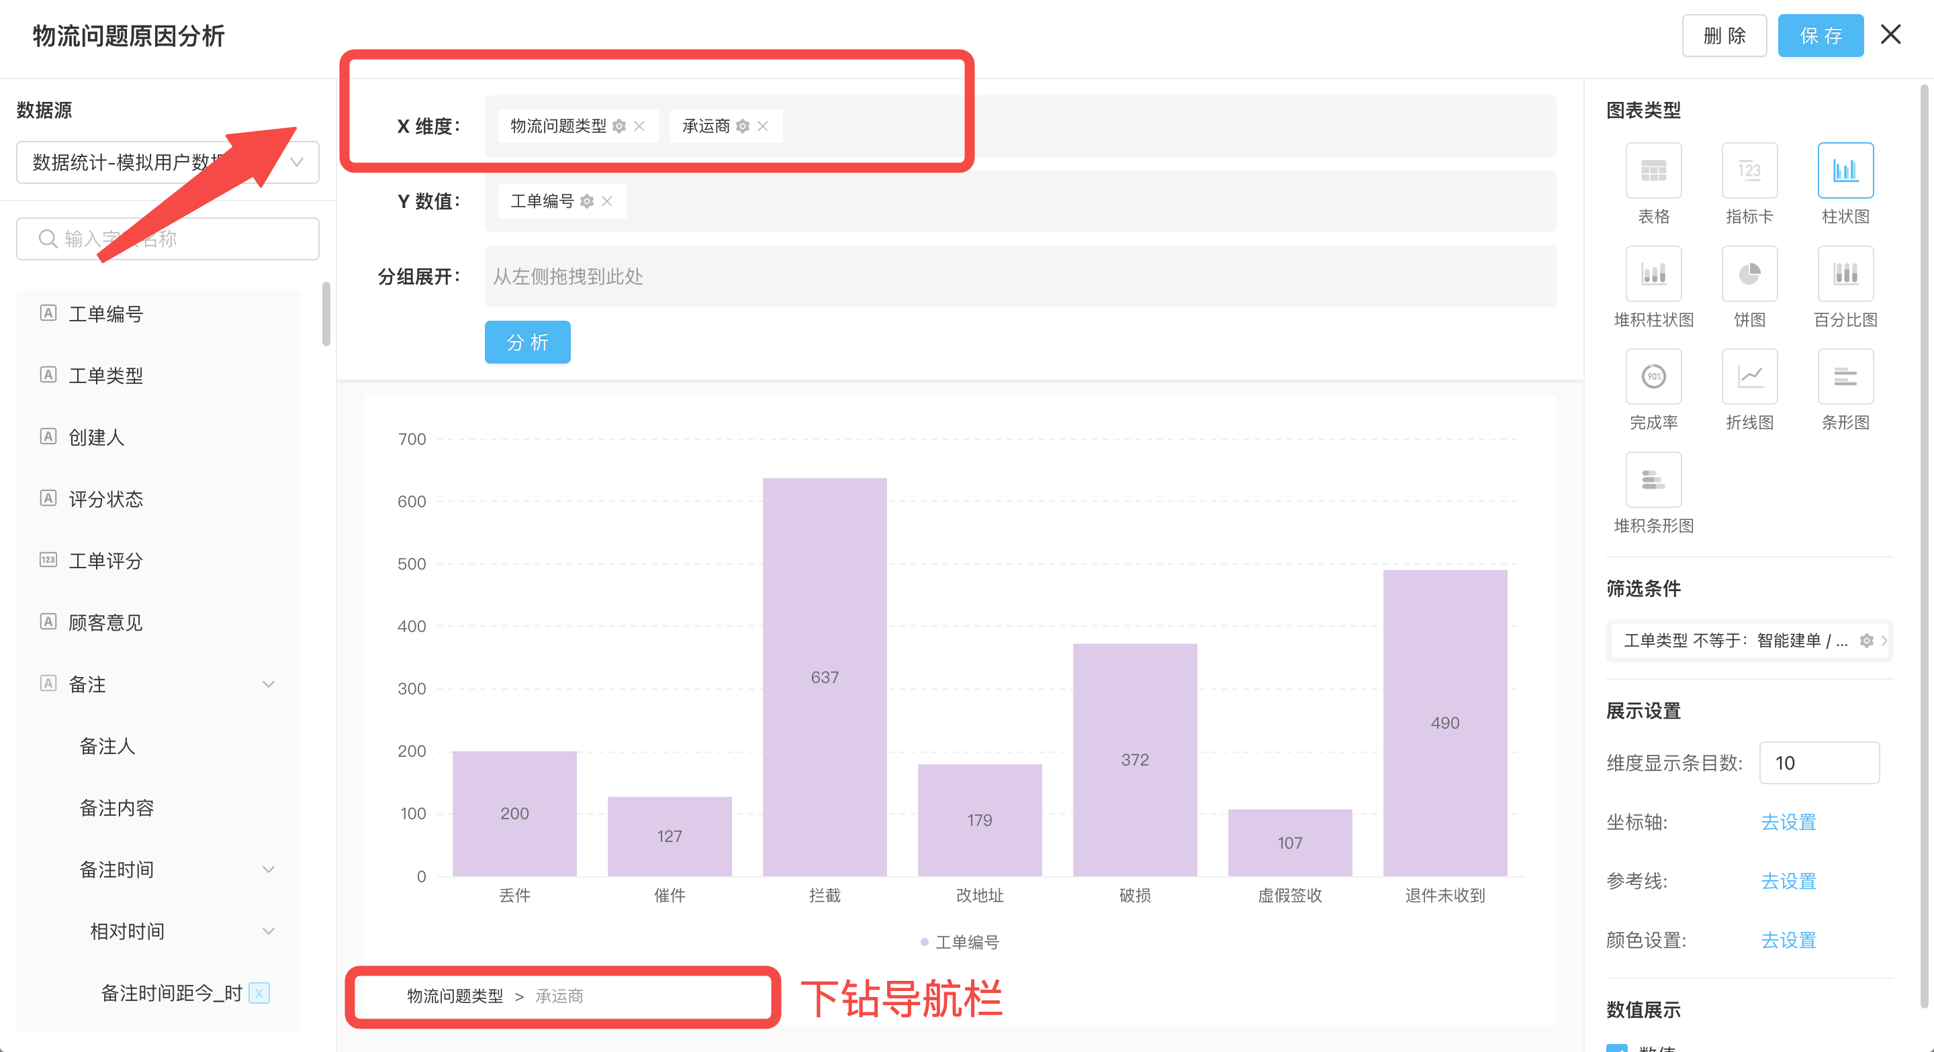
Task: Click the field name search box
Action: click(x=167, y=239)
